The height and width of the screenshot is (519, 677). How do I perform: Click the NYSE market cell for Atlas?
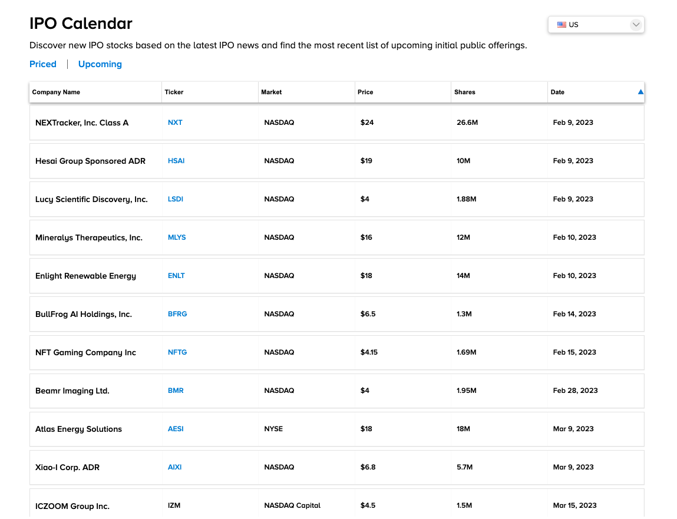coord(273,429)
